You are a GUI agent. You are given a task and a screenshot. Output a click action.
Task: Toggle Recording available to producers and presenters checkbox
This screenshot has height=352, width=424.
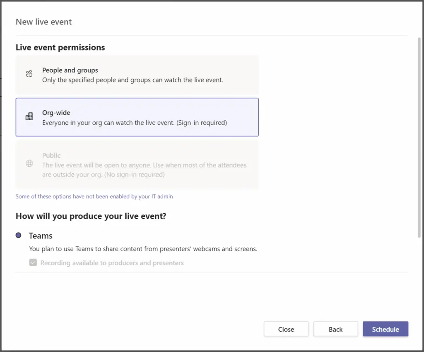[x=33, y=262]
